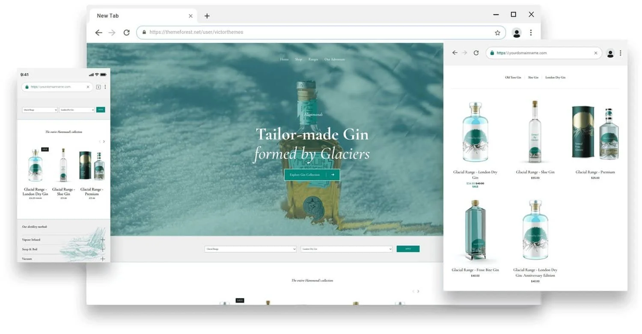This screenshot has width=642, height=334.
Task: Click the carousel next chevron
Action: tap(418, 291)
